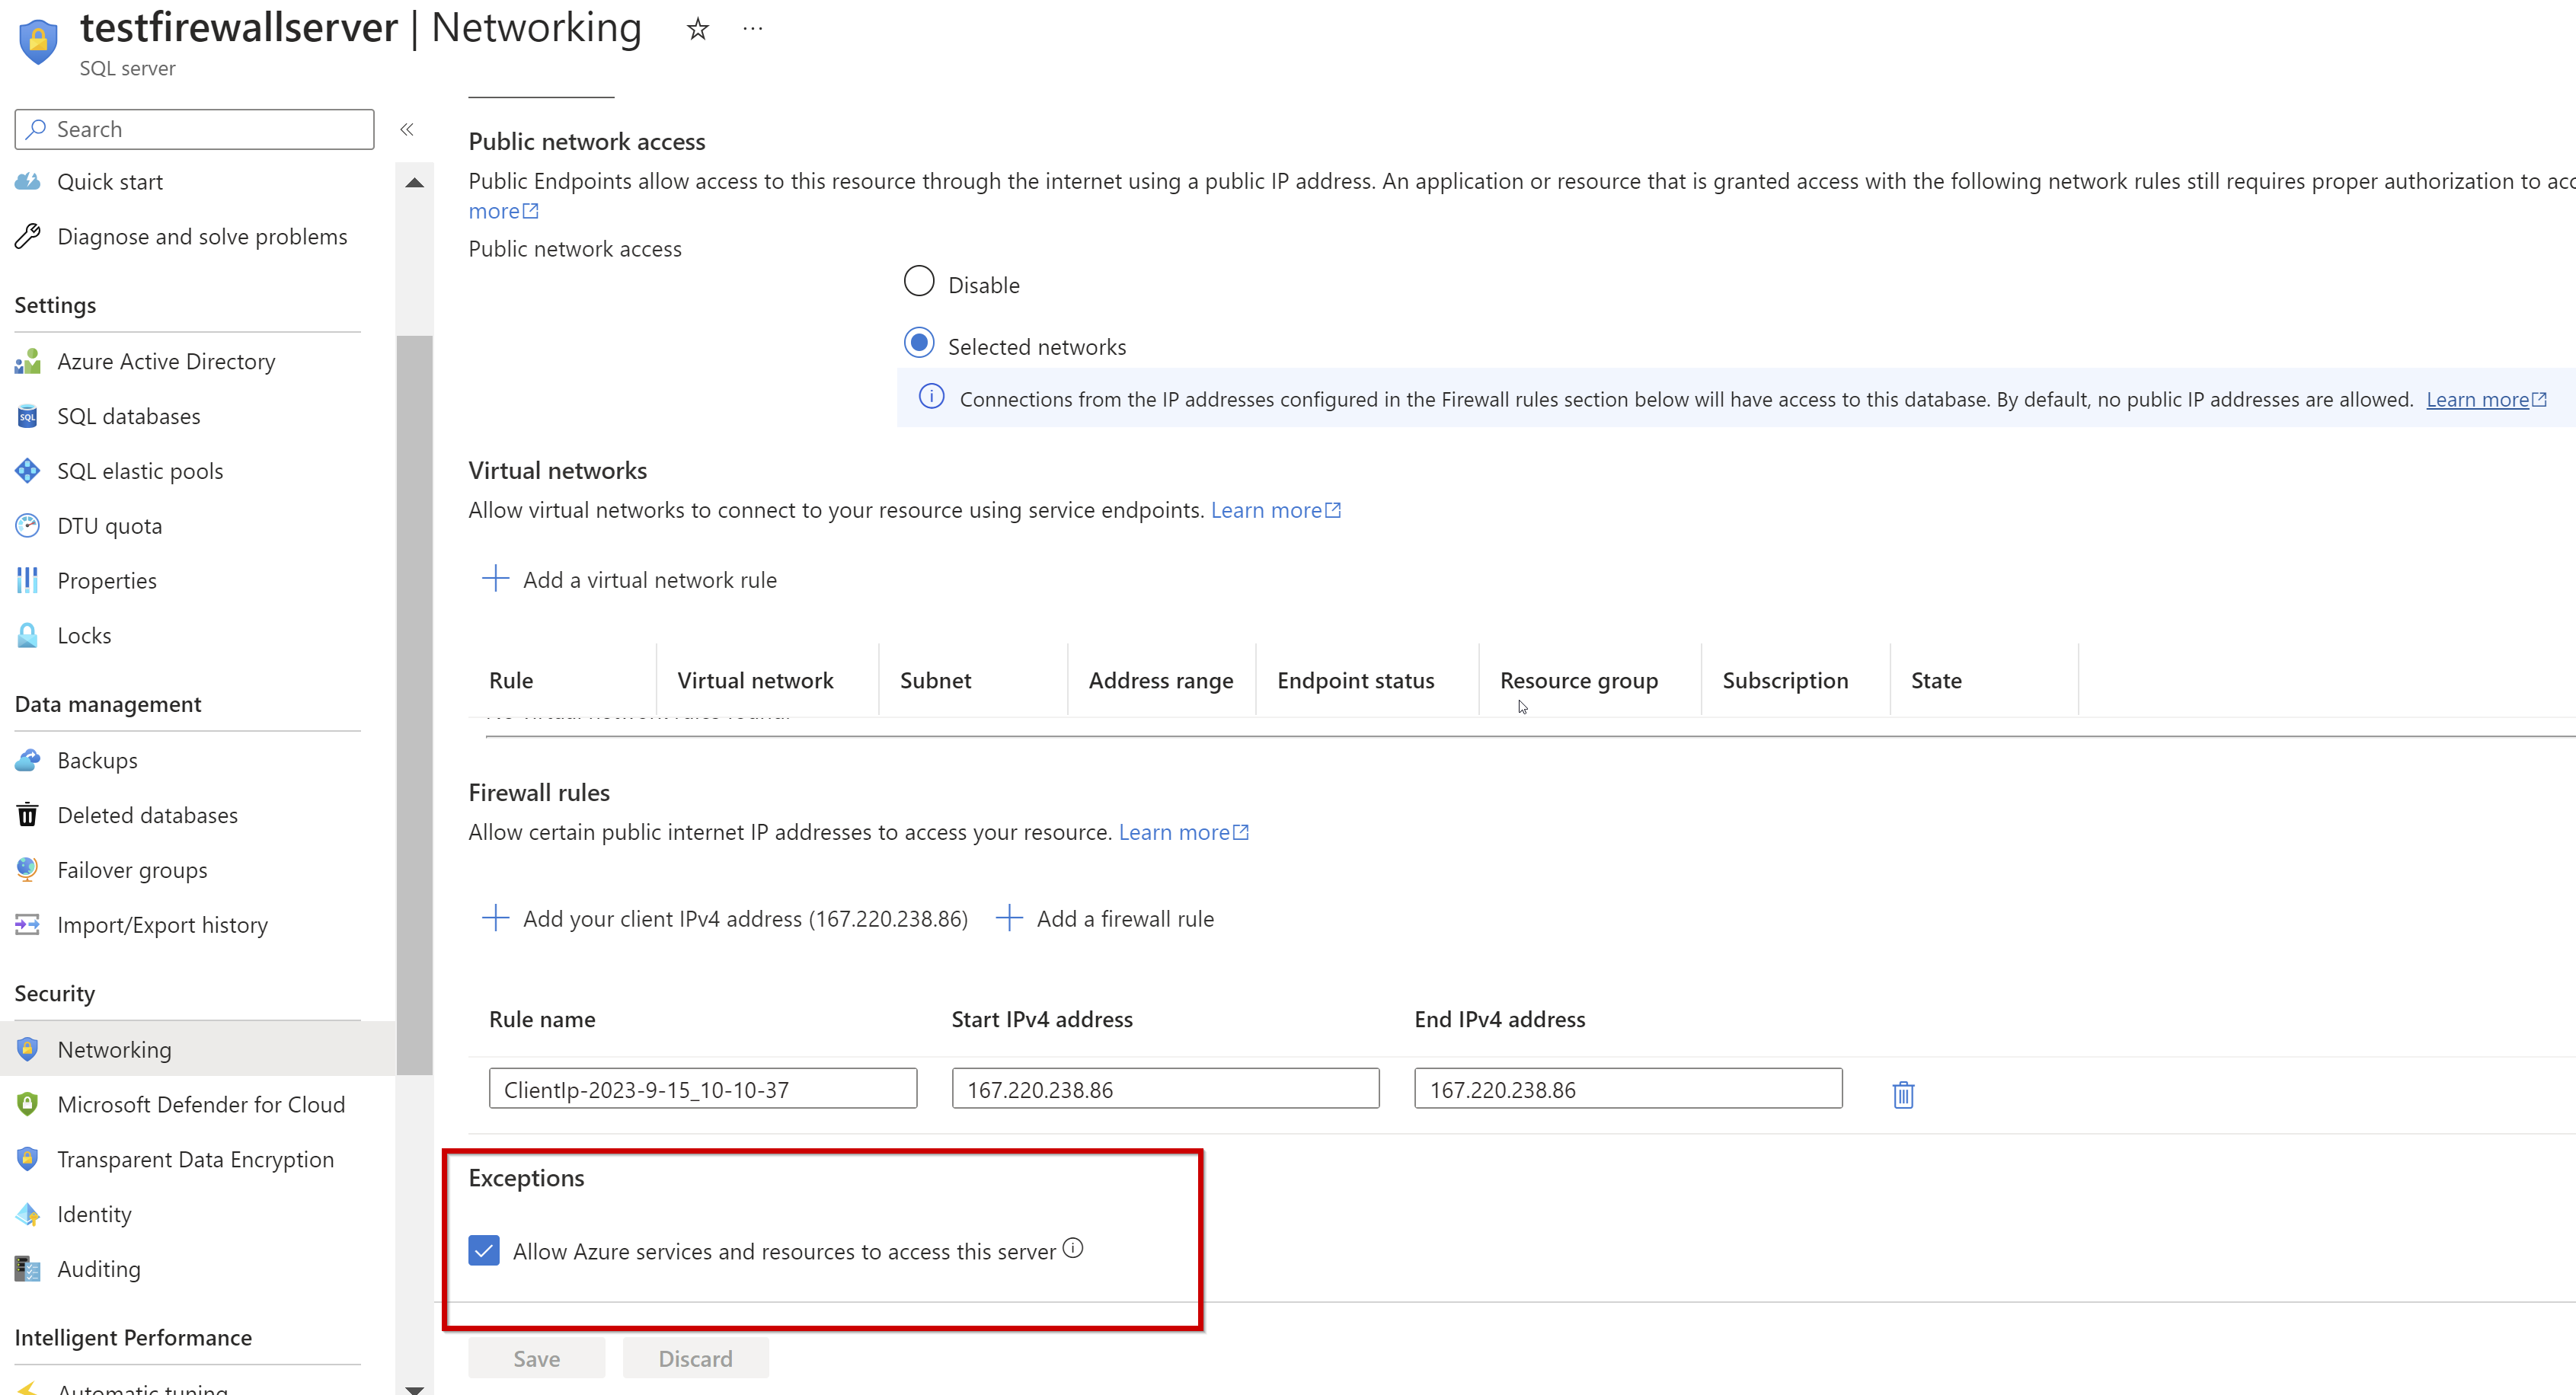Click the Networking shield icon in sidebar

[28, 1049]
